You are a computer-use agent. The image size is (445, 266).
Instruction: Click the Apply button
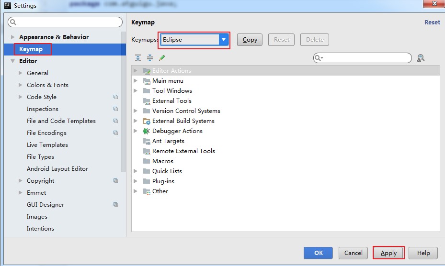388,253
